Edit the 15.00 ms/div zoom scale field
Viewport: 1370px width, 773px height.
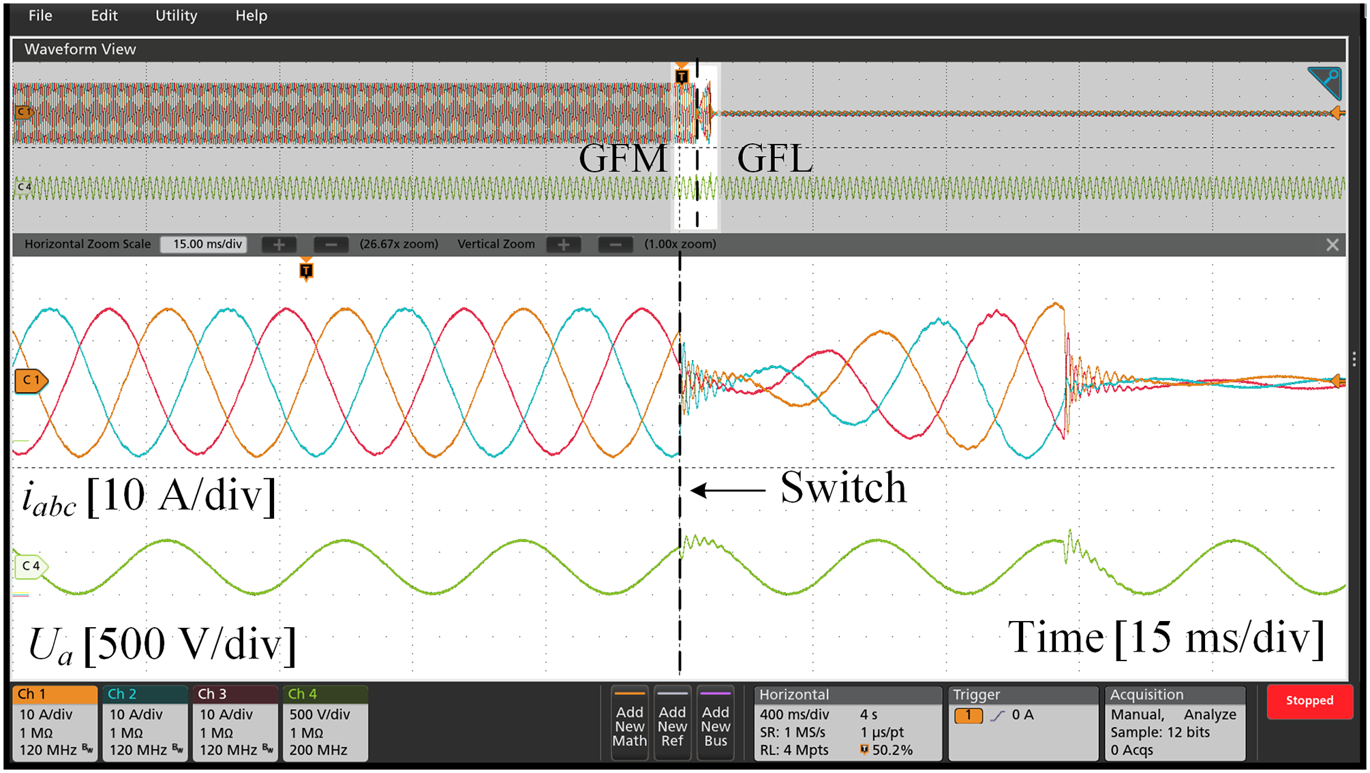pos(203,244)
